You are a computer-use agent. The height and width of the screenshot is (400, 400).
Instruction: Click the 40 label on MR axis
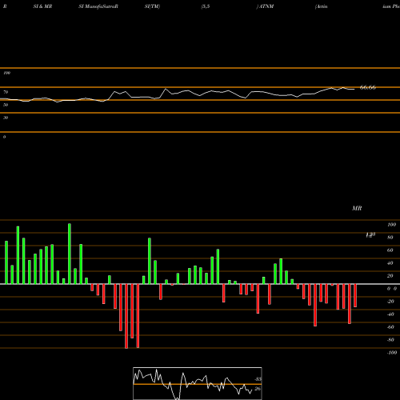click(390, 263)
